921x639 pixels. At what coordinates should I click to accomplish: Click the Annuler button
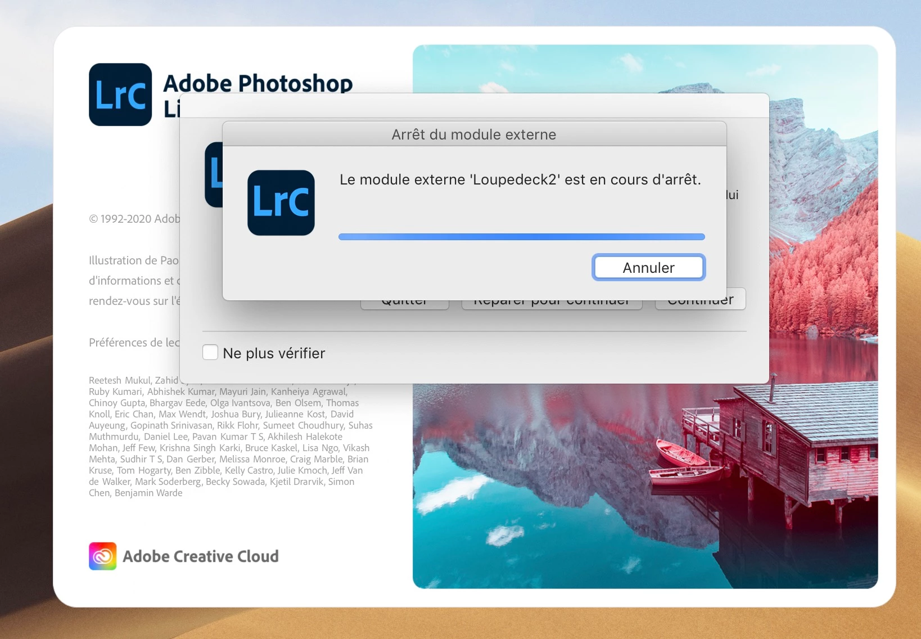point(648,267)
